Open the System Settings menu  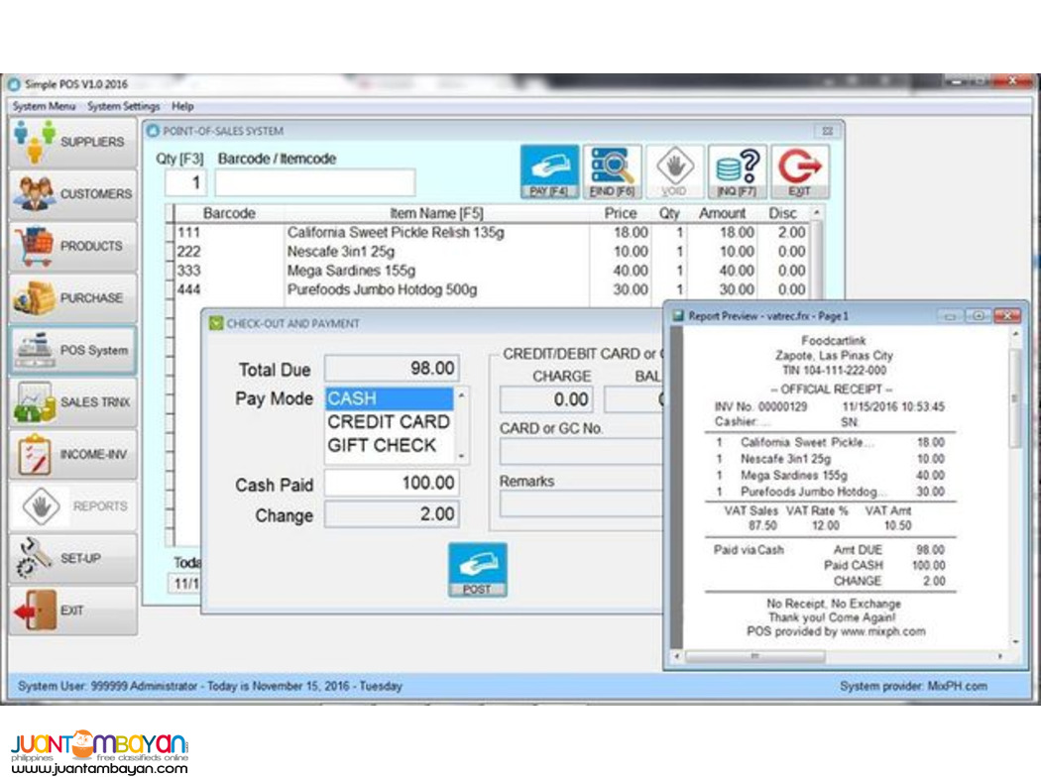point(124,106)
